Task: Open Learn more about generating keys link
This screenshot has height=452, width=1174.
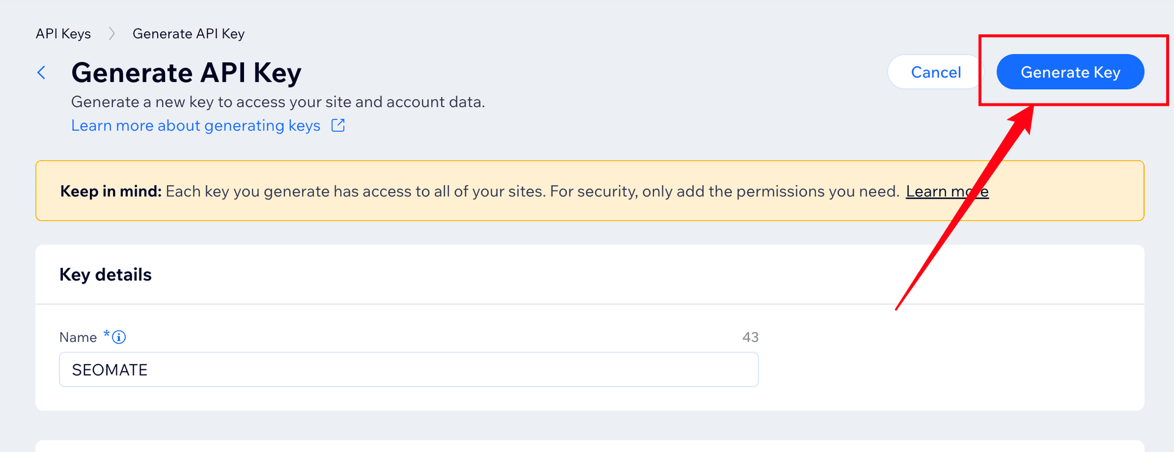Action: click(x=196, y=125)
